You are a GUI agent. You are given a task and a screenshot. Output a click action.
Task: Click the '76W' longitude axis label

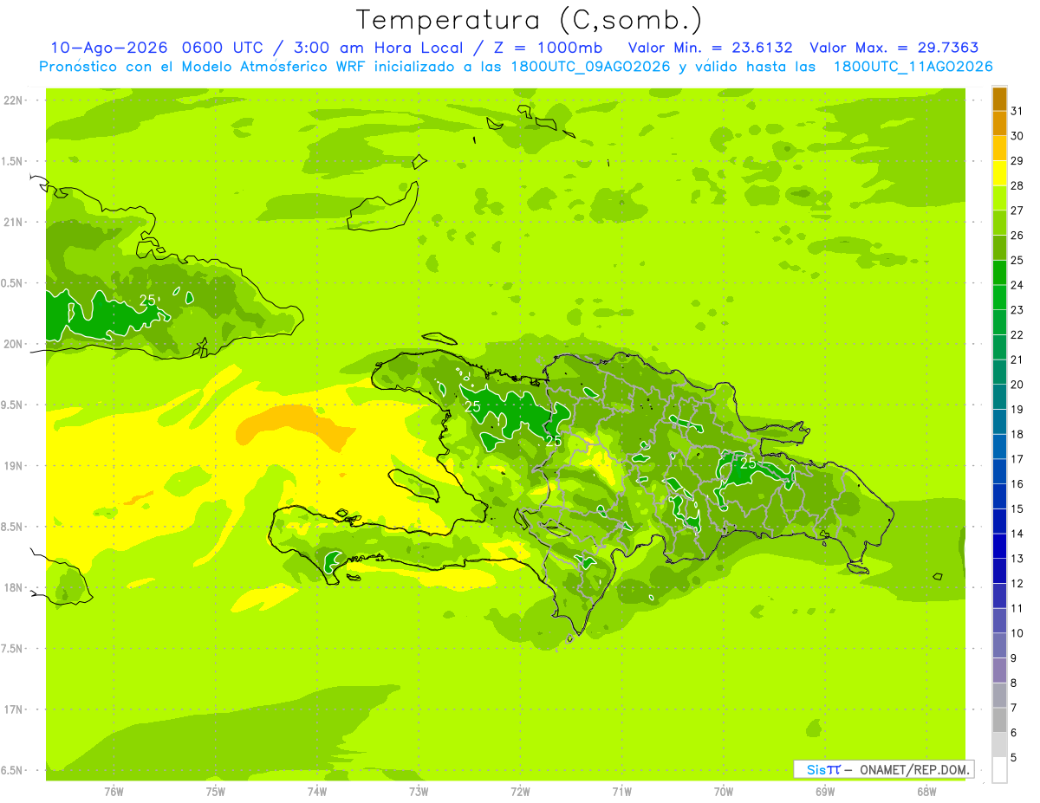pyautogui.click(x=114, y=791)
